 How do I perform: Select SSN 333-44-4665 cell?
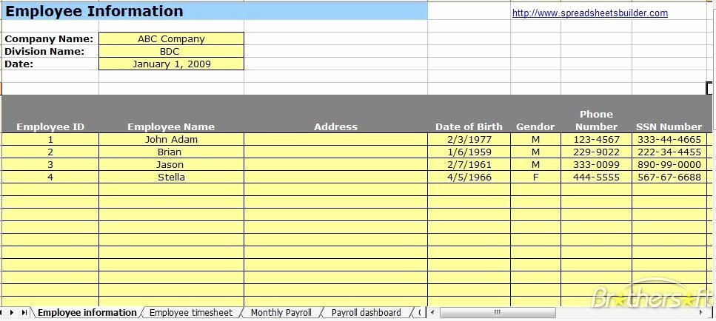(x=669, y=140)
